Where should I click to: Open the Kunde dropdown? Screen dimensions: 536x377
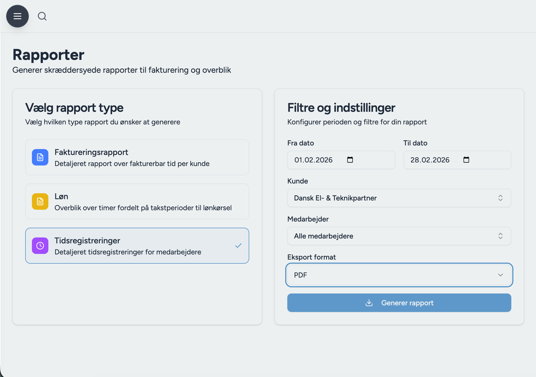tap(399, 198)
